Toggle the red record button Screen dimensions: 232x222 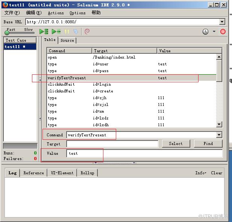click(x=223, y=32)
